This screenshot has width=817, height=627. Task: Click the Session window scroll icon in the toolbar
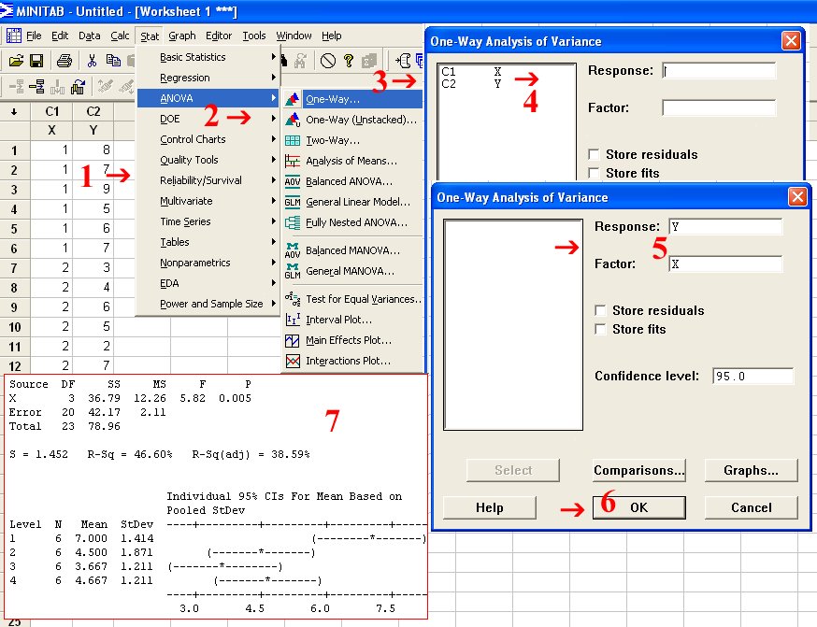[x=403, y=61]
